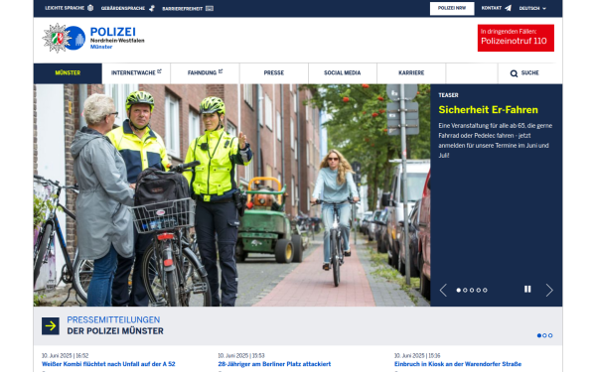Go to previous teaser slide arrow
596x372 pixels.
[443, 290]
